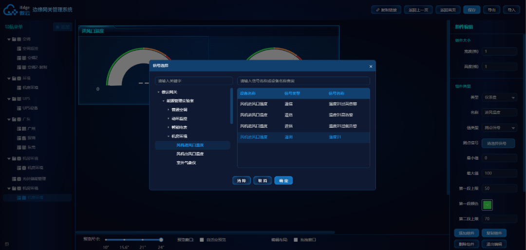This screenshot has width=526, height=250.
Task: Click folder icon beside UPS
Action: [x=14, y=99]
